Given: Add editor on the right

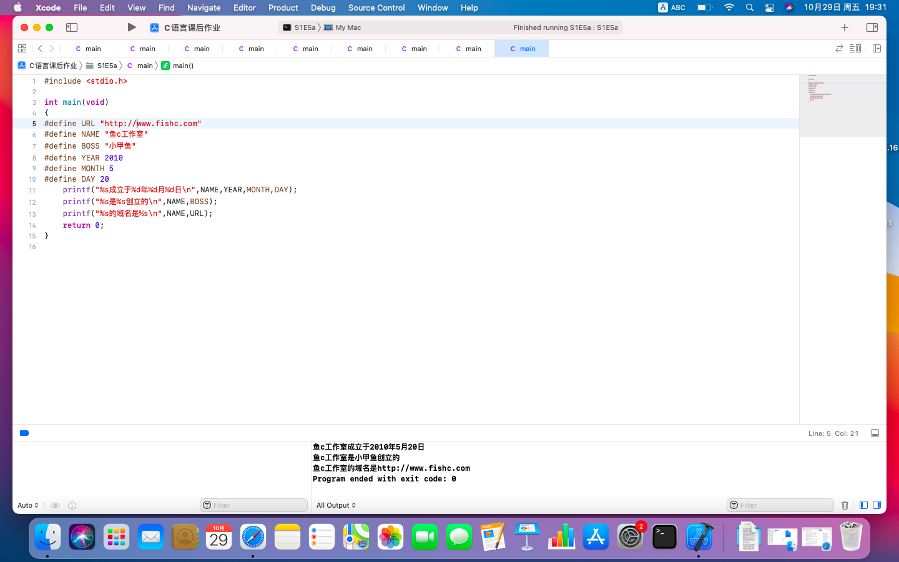Looking at the screenshot, I should 877,48.
